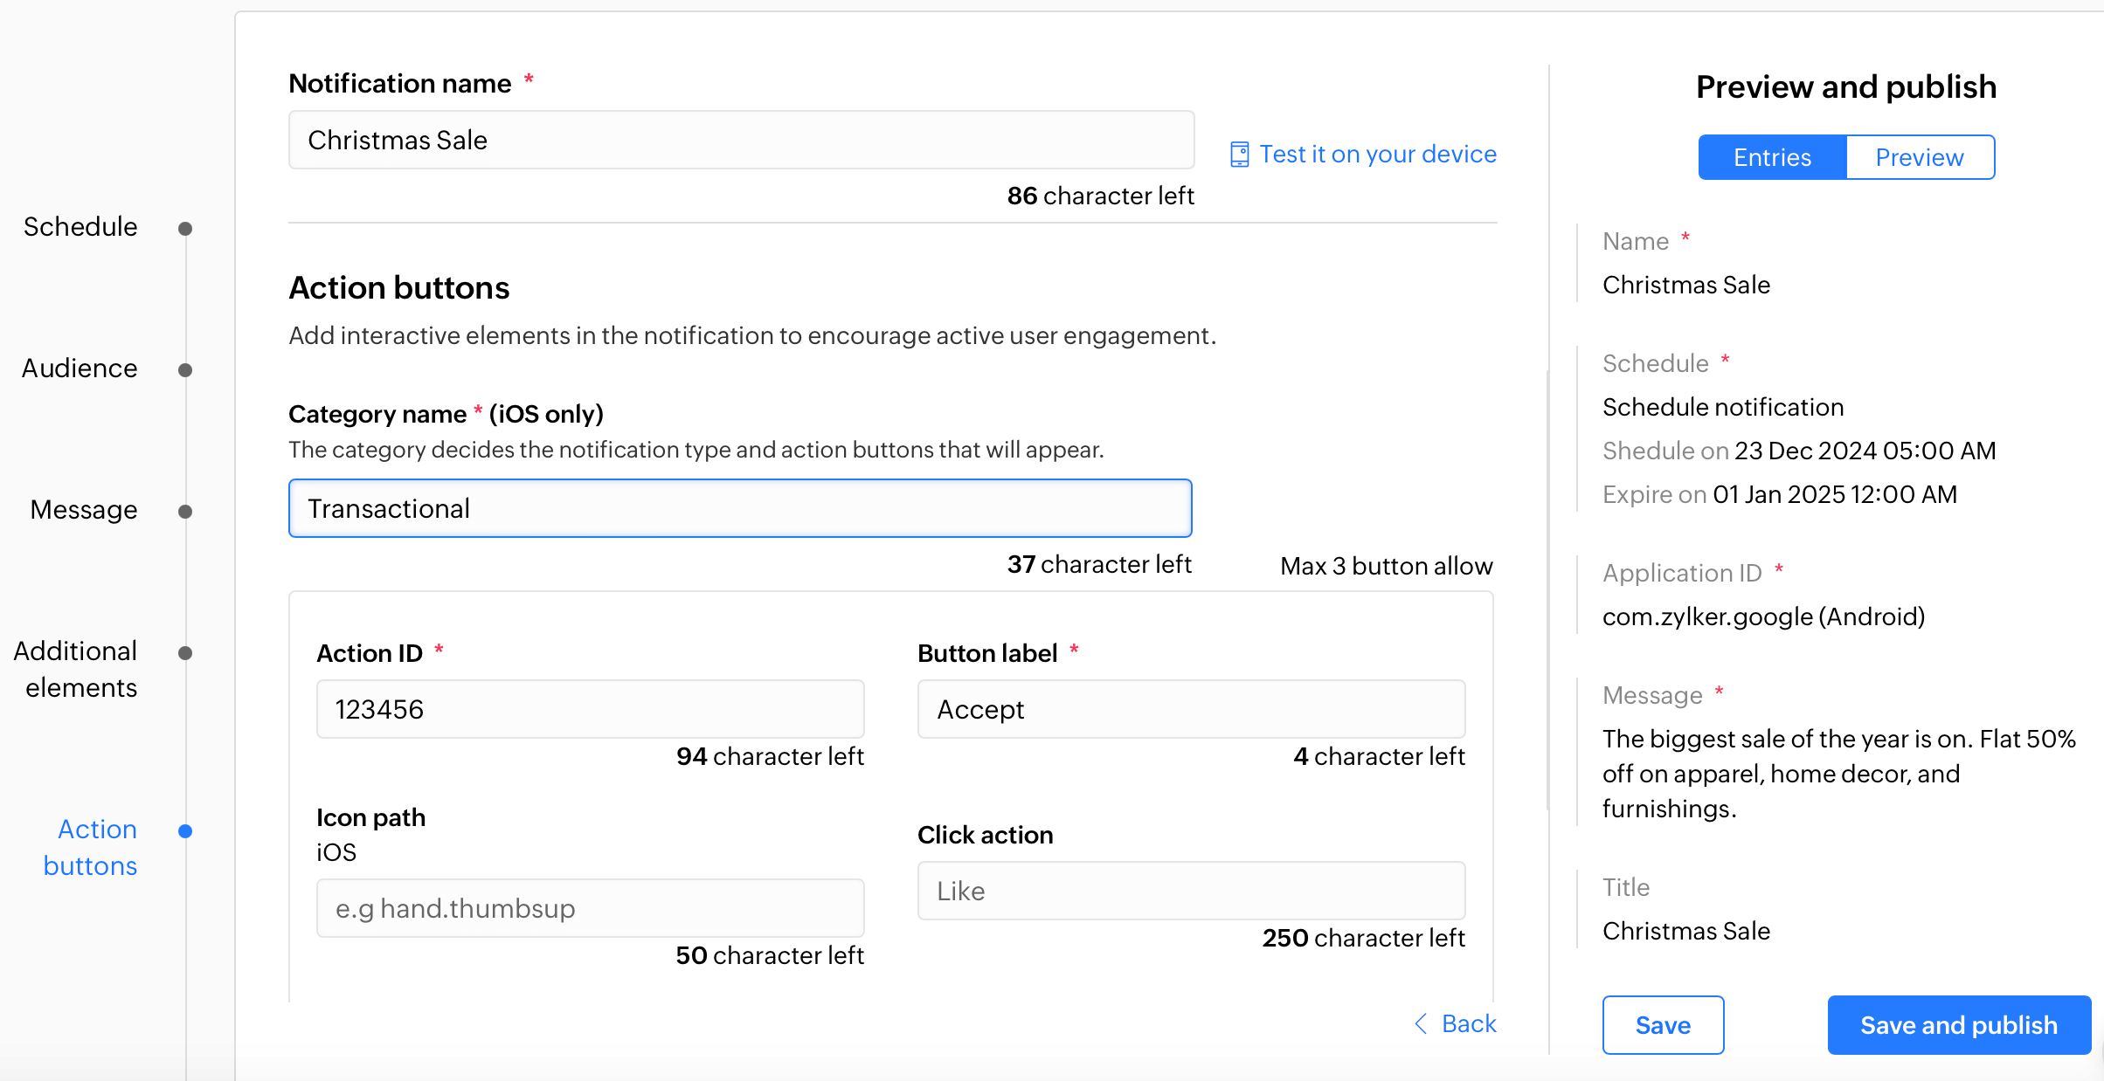This screenshot has height=1081, width=2104.
Task: Open the Schedule step in sidebar
Action: (80, 227)
